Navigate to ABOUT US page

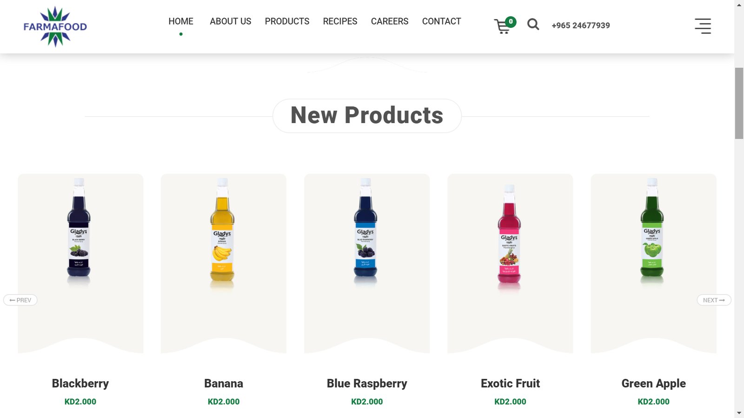pyautogui.click(x=230, y=21)
